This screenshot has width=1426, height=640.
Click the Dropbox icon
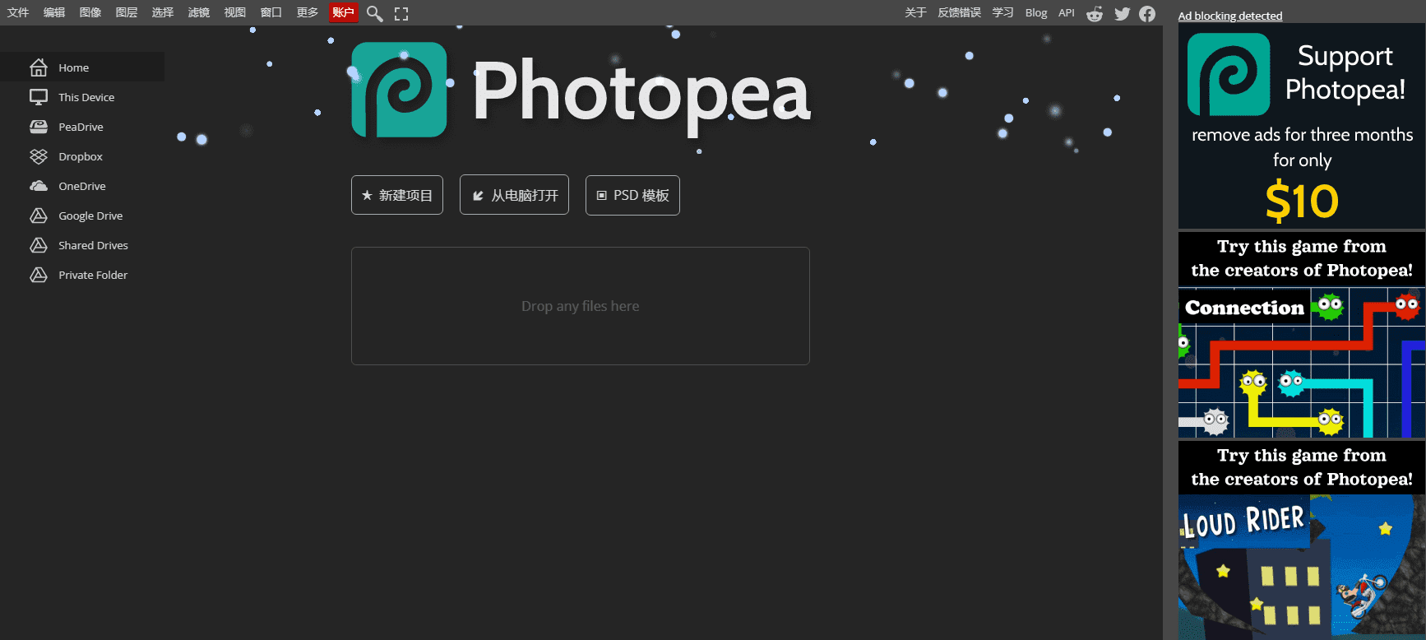(x=39, y=156)
